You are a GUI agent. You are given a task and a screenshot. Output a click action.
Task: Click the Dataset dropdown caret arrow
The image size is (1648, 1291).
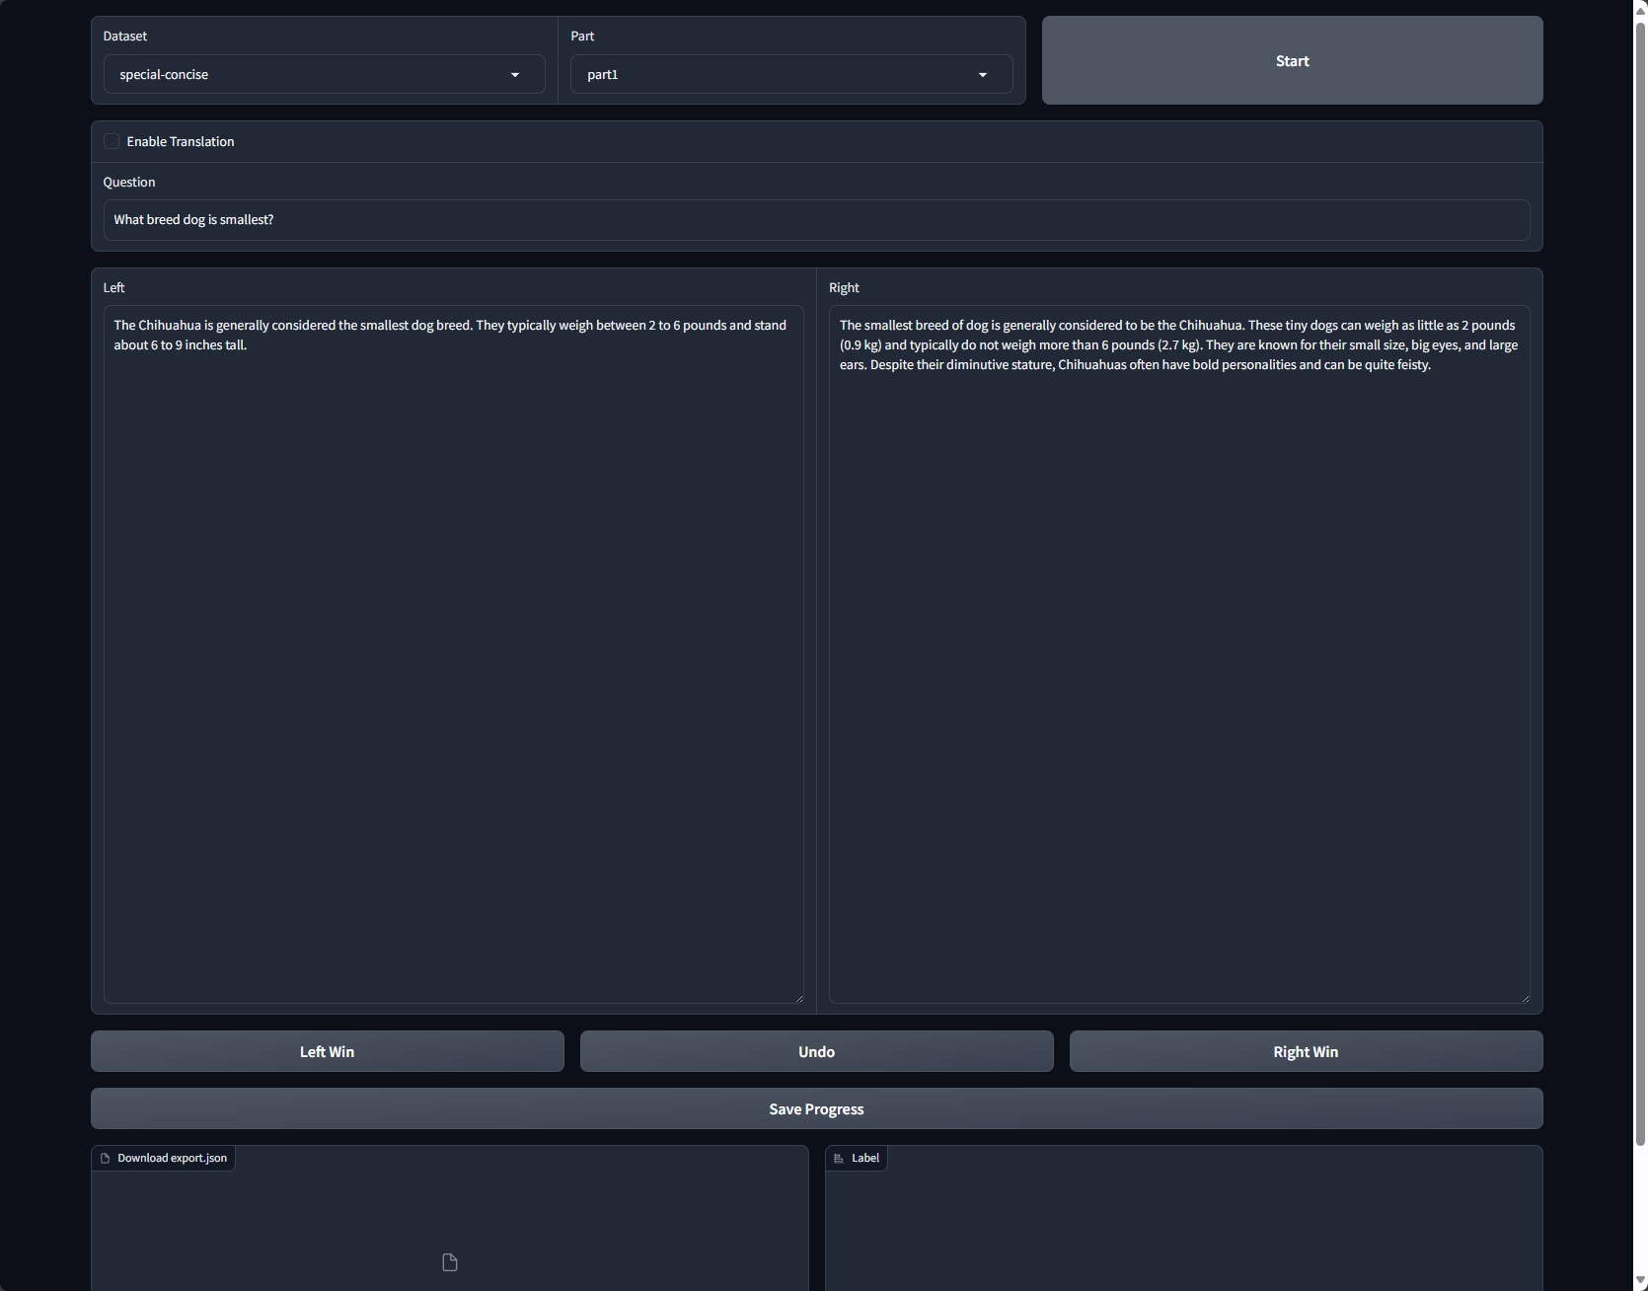514,75
